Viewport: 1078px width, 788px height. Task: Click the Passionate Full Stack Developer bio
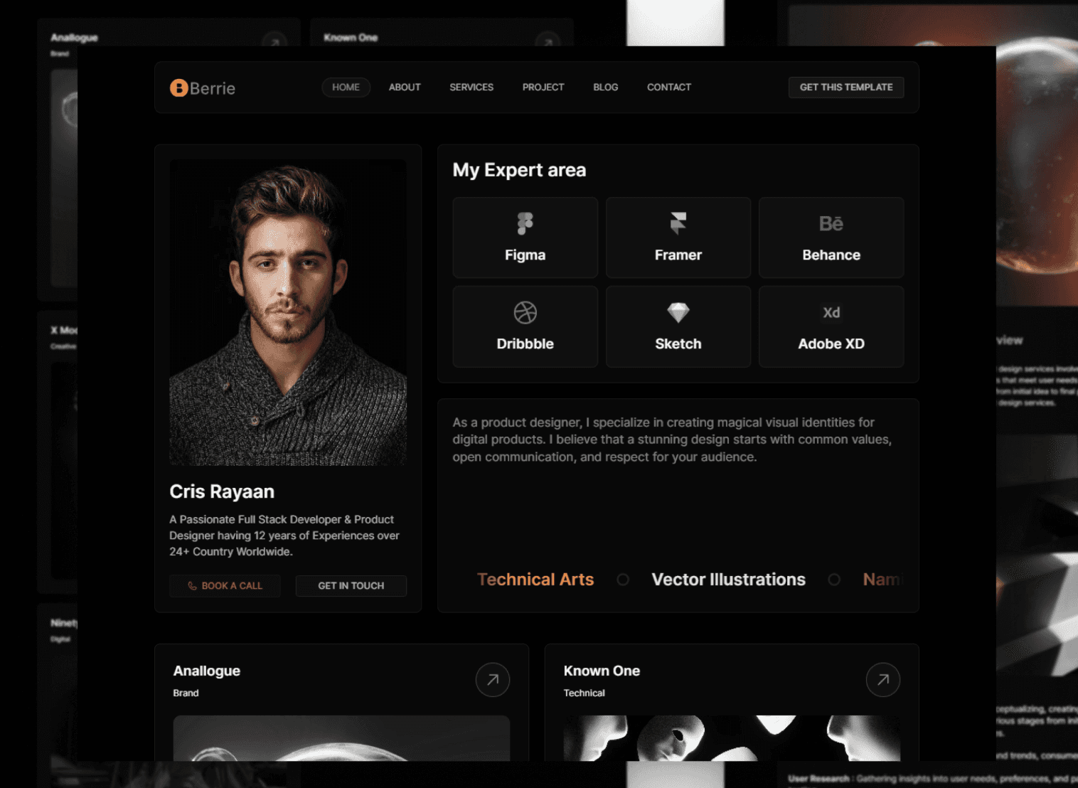click(284, 536)
